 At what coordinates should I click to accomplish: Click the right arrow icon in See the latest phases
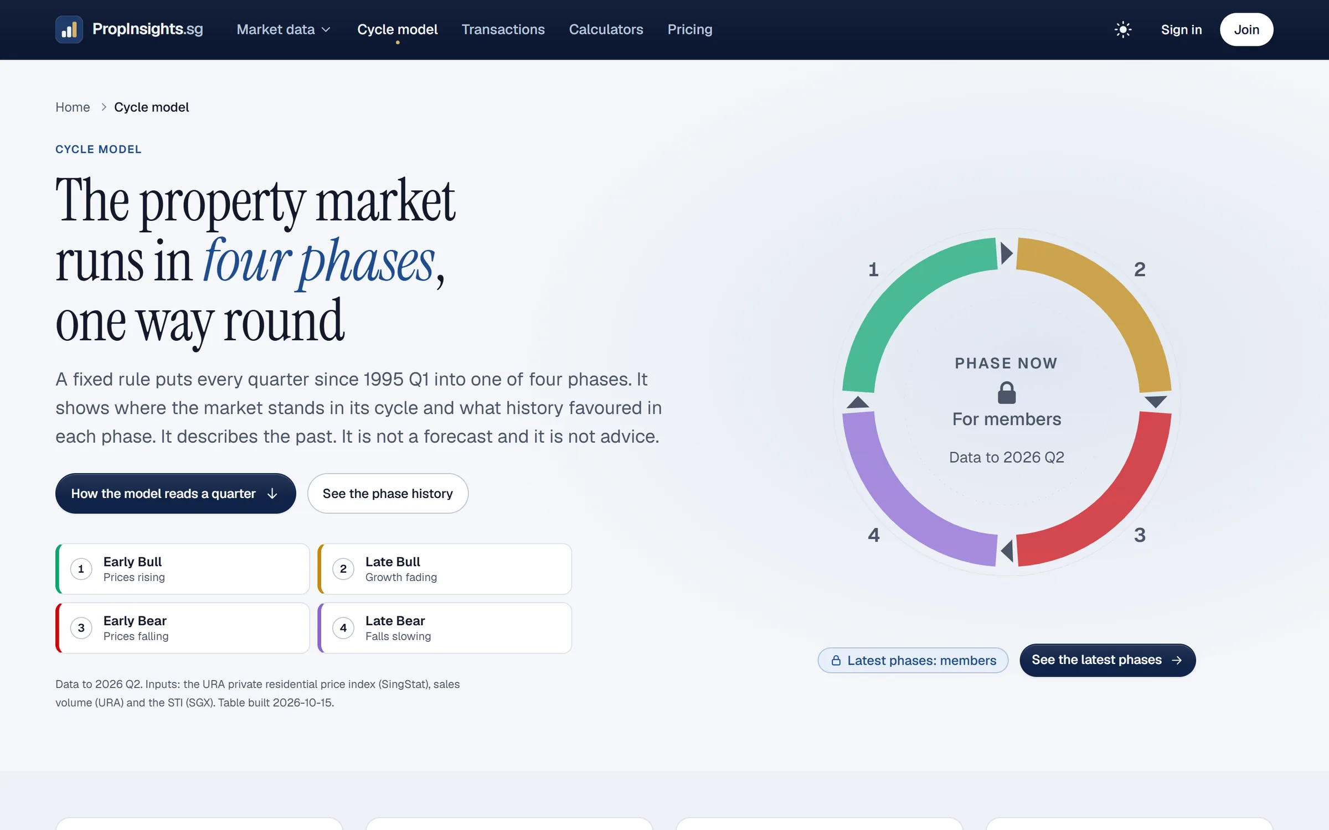click(x=1177, y=660)
